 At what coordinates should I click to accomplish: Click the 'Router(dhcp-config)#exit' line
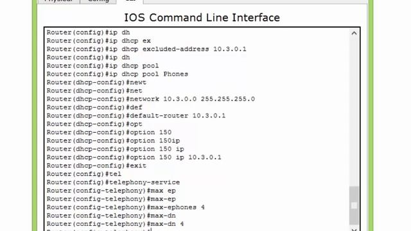[x=97, y=166]
